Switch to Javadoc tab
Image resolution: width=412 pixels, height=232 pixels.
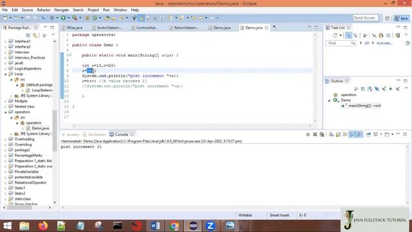click(x=70, y=135)
